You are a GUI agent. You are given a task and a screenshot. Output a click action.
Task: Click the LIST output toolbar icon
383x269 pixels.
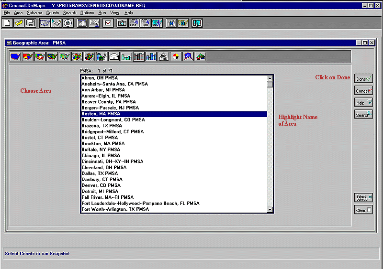[x=134, y=23]
